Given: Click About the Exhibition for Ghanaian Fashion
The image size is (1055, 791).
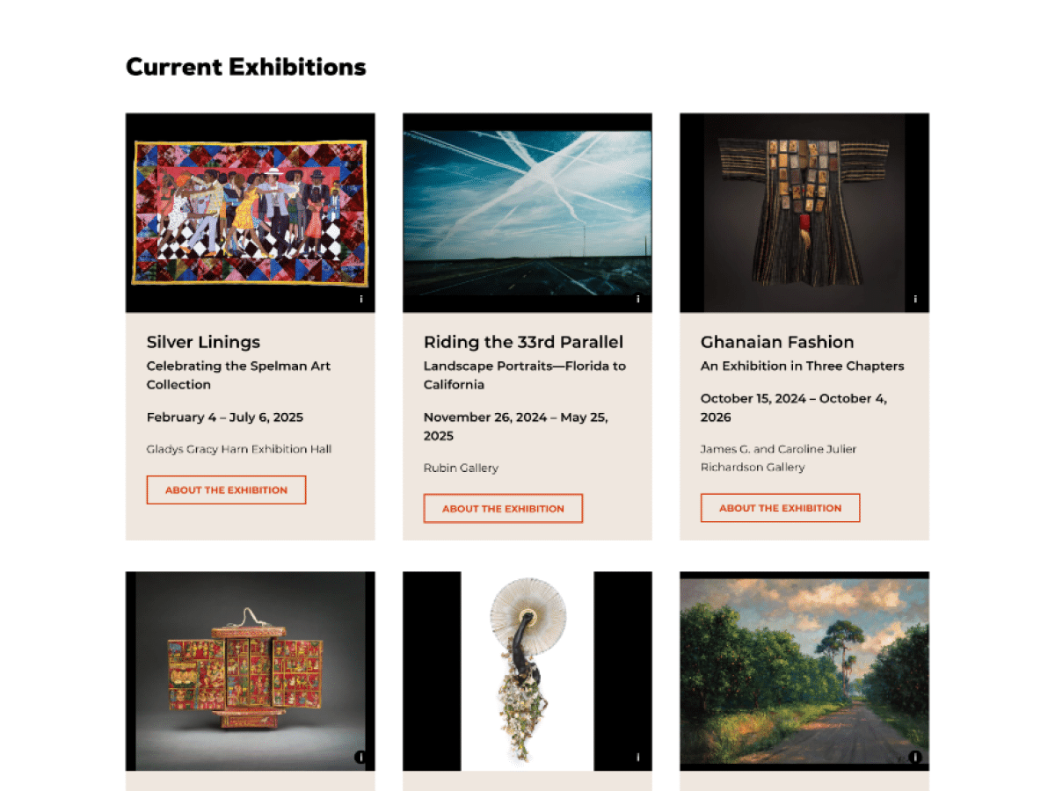Looking at the screenshot, I should pyautogui.click(x=780, y=508).
